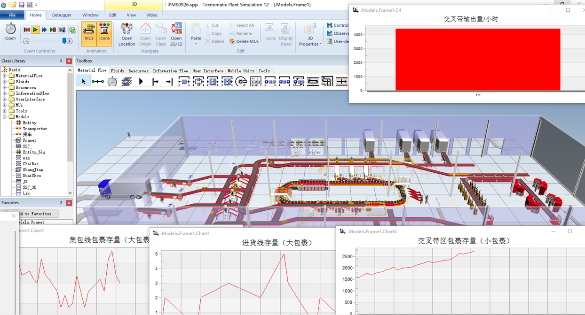Viewport: 585px width, 315px height.
Task: Open the Fluids toolbox tab
Action: (117, 71)
